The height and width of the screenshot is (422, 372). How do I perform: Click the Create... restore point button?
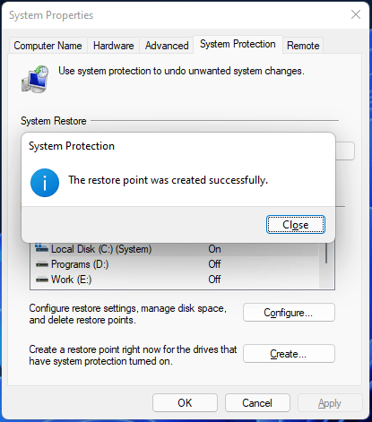pos(289,354)
